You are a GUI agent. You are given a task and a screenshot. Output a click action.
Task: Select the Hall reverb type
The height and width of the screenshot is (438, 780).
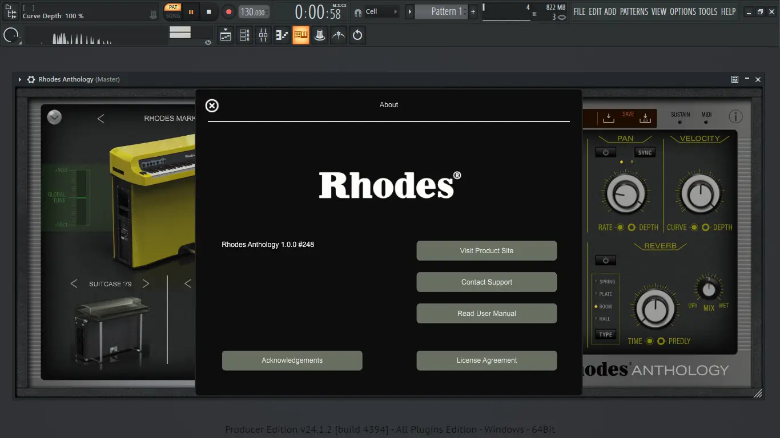point(604,319)
